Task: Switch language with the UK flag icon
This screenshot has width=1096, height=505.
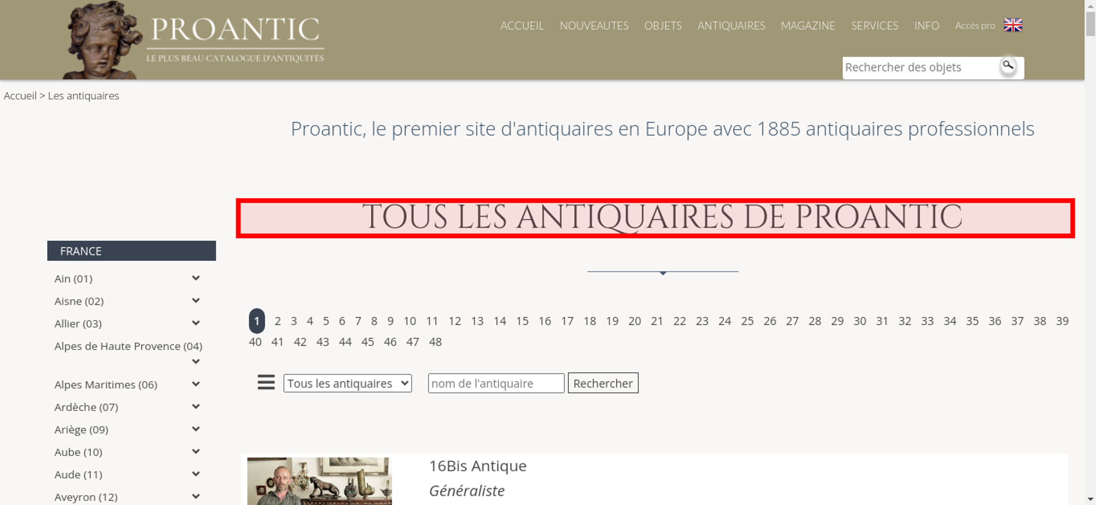Action: [x=1013, y=25]
